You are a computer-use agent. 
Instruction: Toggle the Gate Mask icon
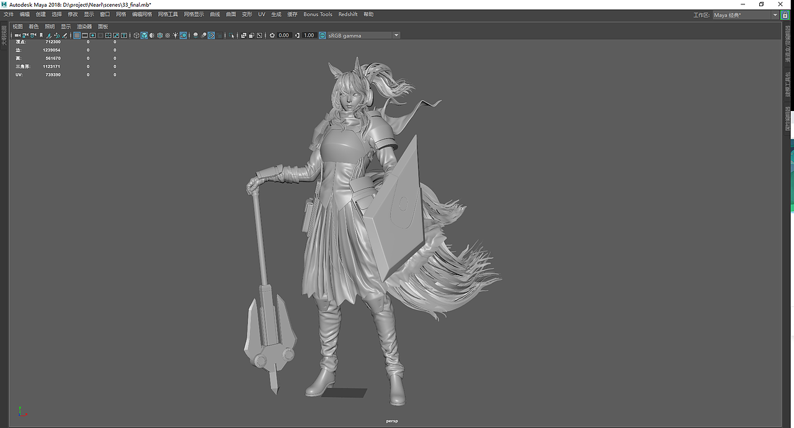(100, 35)
